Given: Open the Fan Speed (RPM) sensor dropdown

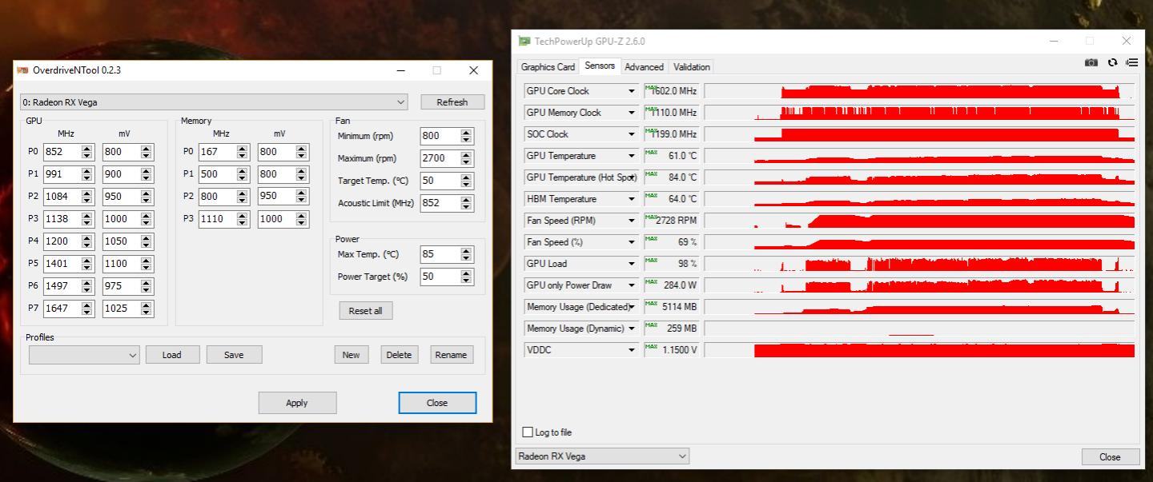Looking at the screenshot, I should coord(631,221).
